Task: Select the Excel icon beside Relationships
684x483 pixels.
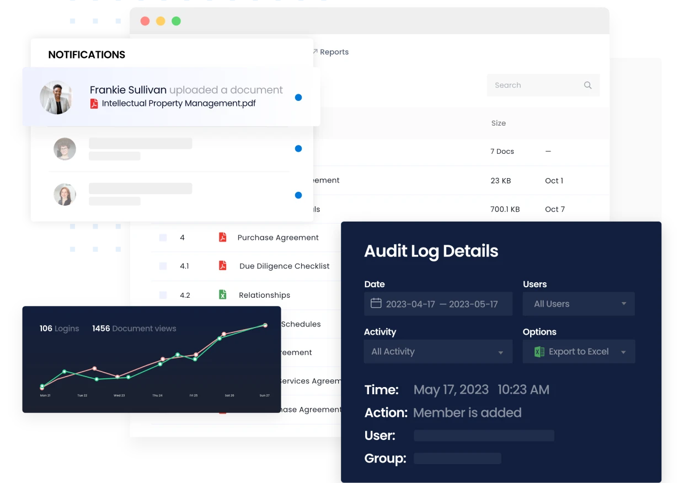Action: [x=222, y=294]
